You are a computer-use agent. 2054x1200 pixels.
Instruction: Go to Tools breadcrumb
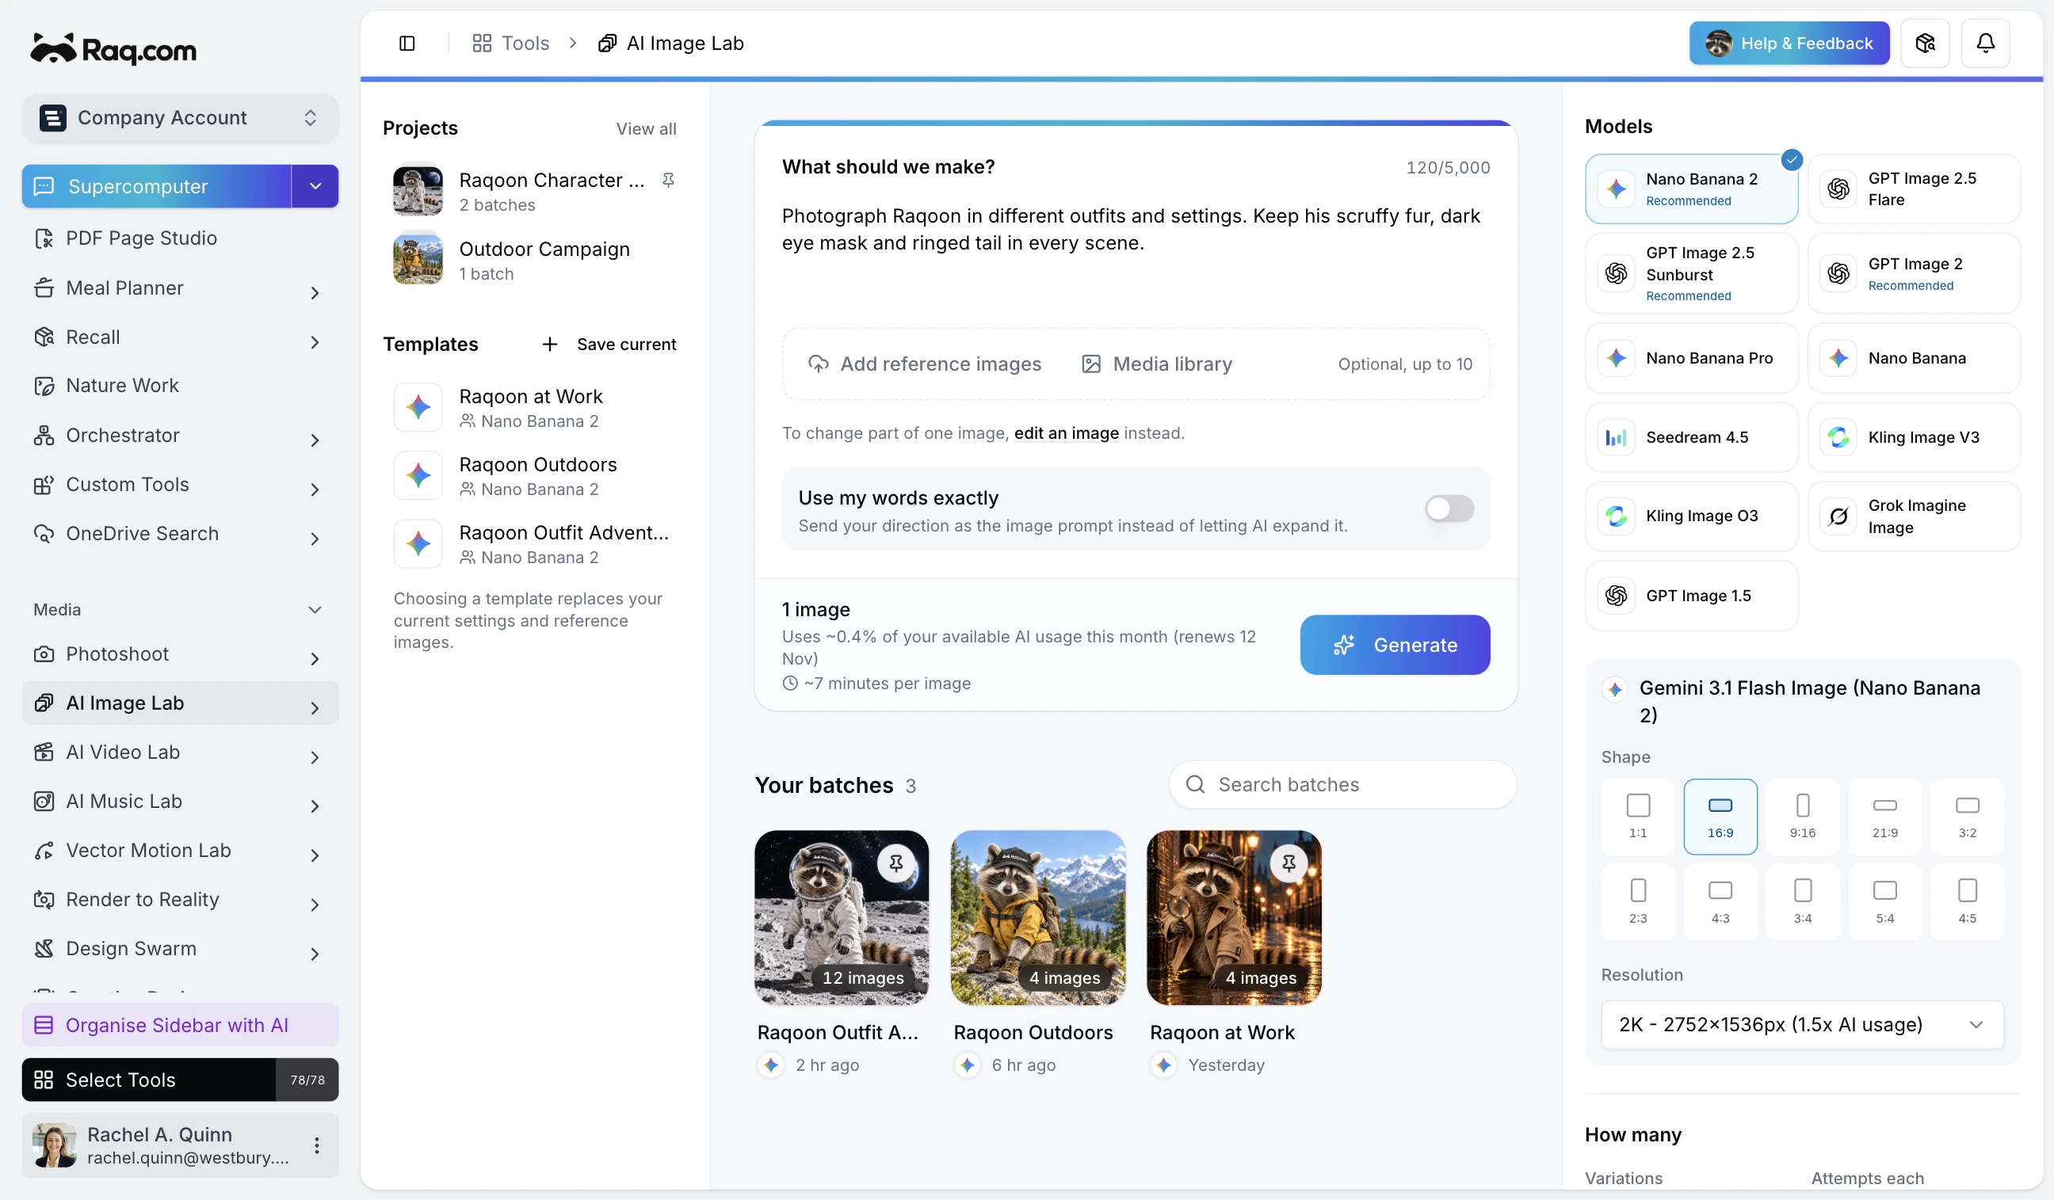click(x=511, y=44)
